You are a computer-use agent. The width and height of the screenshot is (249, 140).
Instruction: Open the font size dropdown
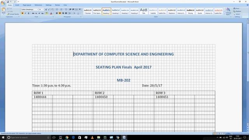coord(43,9)
